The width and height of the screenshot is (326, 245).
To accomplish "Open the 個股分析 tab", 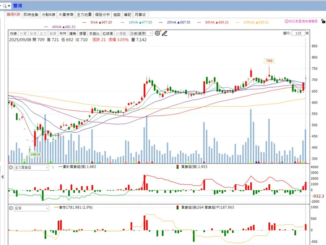I will click(x=103, y=15).
